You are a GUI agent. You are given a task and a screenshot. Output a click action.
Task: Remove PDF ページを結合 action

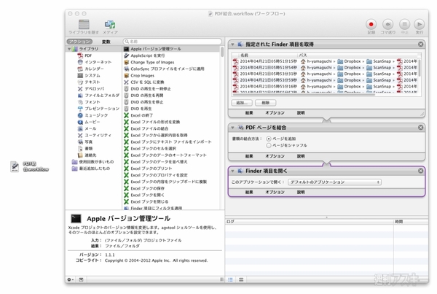[420, 128]
